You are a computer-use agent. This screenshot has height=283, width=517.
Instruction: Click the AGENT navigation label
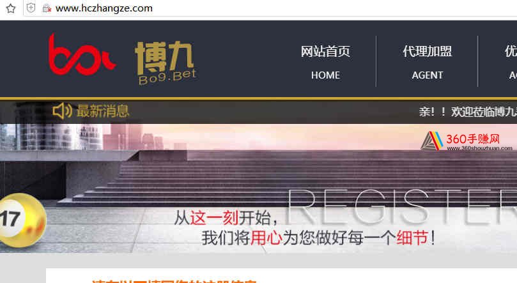click(x=428, y=75)
